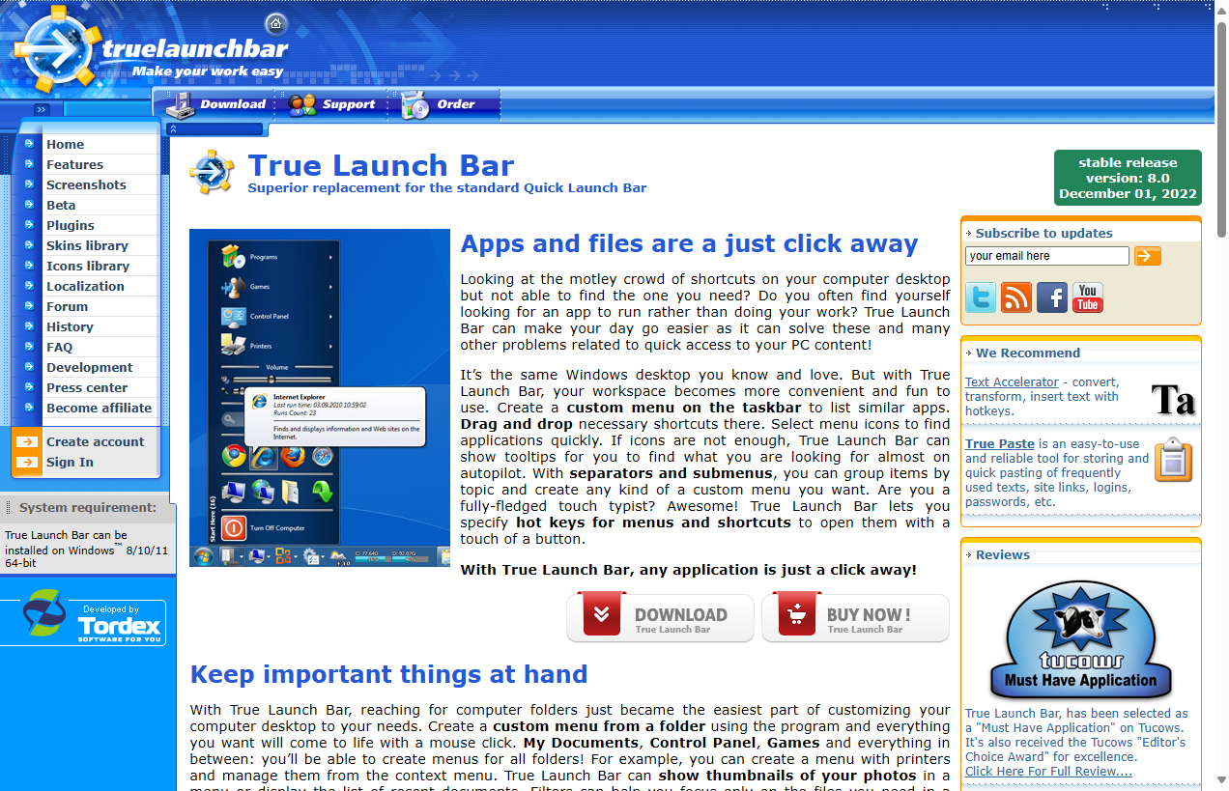Screen dimensions: 1229x791
Task: Open the Facebook page icon
Action: tap(1052, 297)
